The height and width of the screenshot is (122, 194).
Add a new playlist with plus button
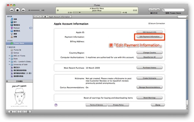[11, 112]
